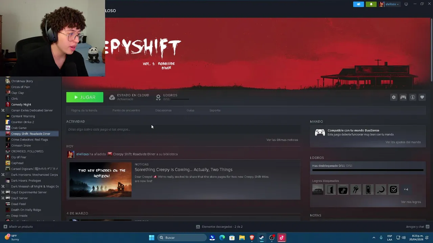Open Windows Start menu
Screen dimensions: 433x243
tap(152, 238)
